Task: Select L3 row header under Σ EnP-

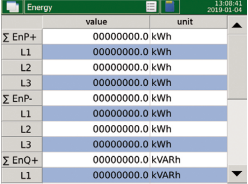Action: tap(22, 144)
